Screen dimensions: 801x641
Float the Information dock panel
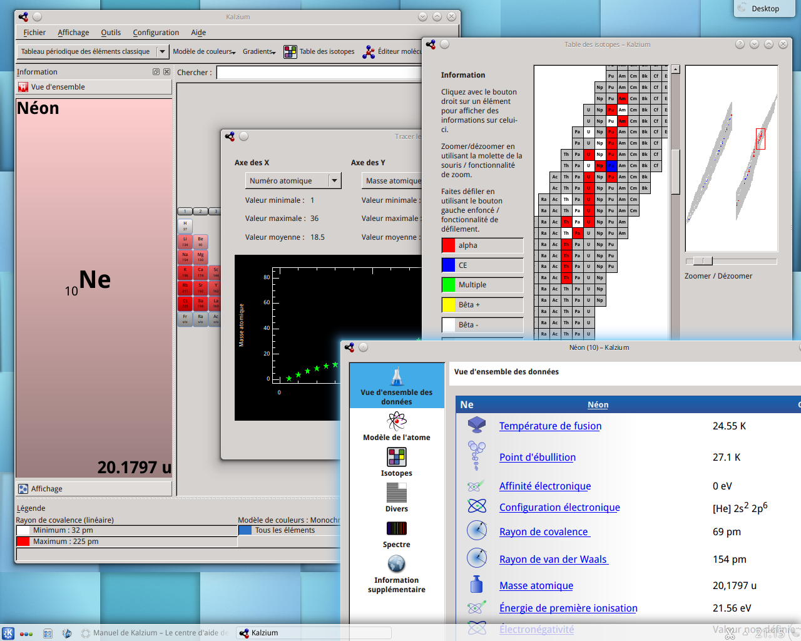point(156,72)
